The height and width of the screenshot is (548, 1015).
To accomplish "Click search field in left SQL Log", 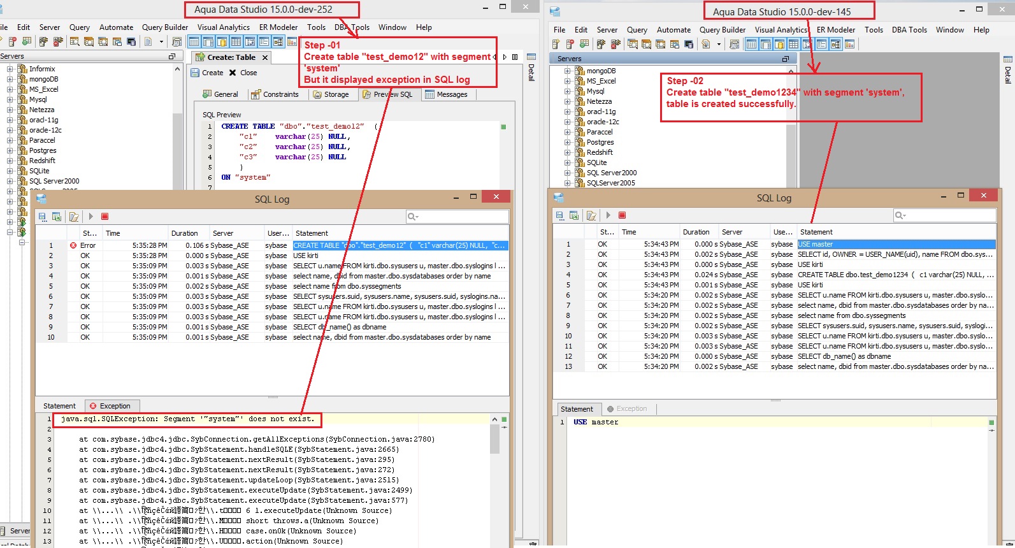I will [x=457, y=217].
